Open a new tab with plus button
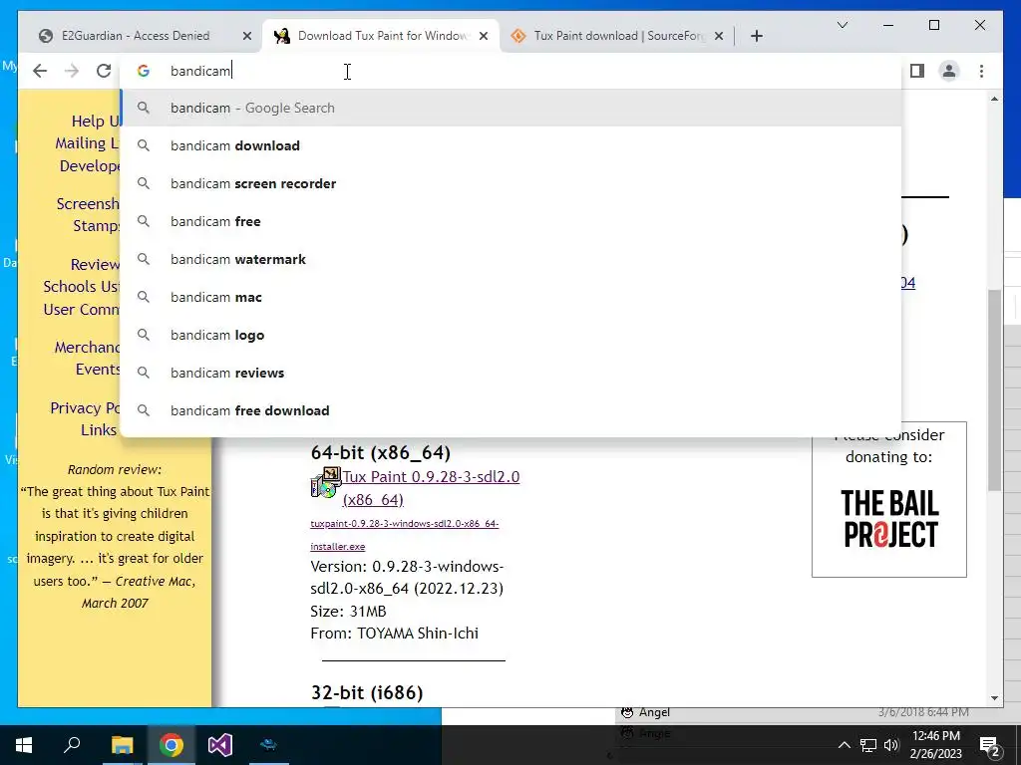Screen dimensions: 1021x765 pos(756,36)
